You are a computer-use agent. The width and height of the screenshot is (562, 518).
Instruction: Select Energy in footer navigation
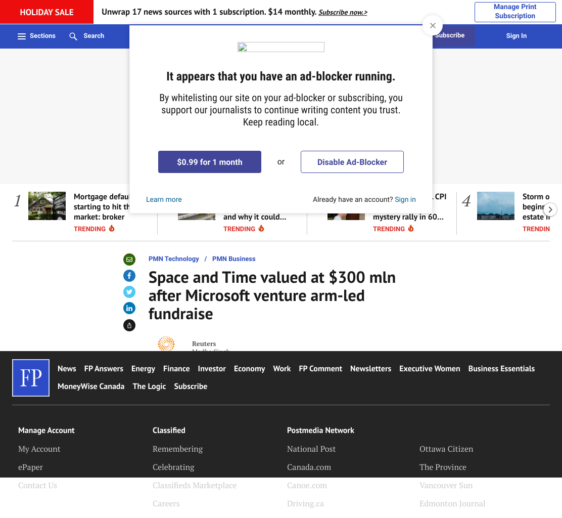click(x=143, y=369)
